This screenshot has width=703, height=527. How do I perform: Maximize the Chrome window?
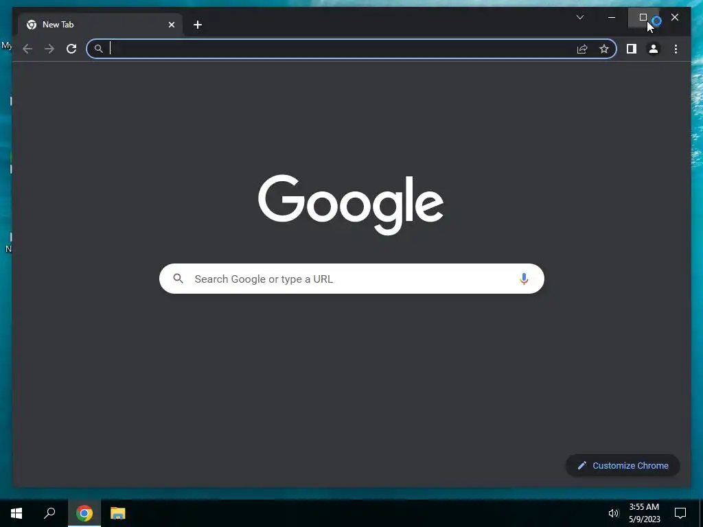pyautogui.click(x=643, y=17)
